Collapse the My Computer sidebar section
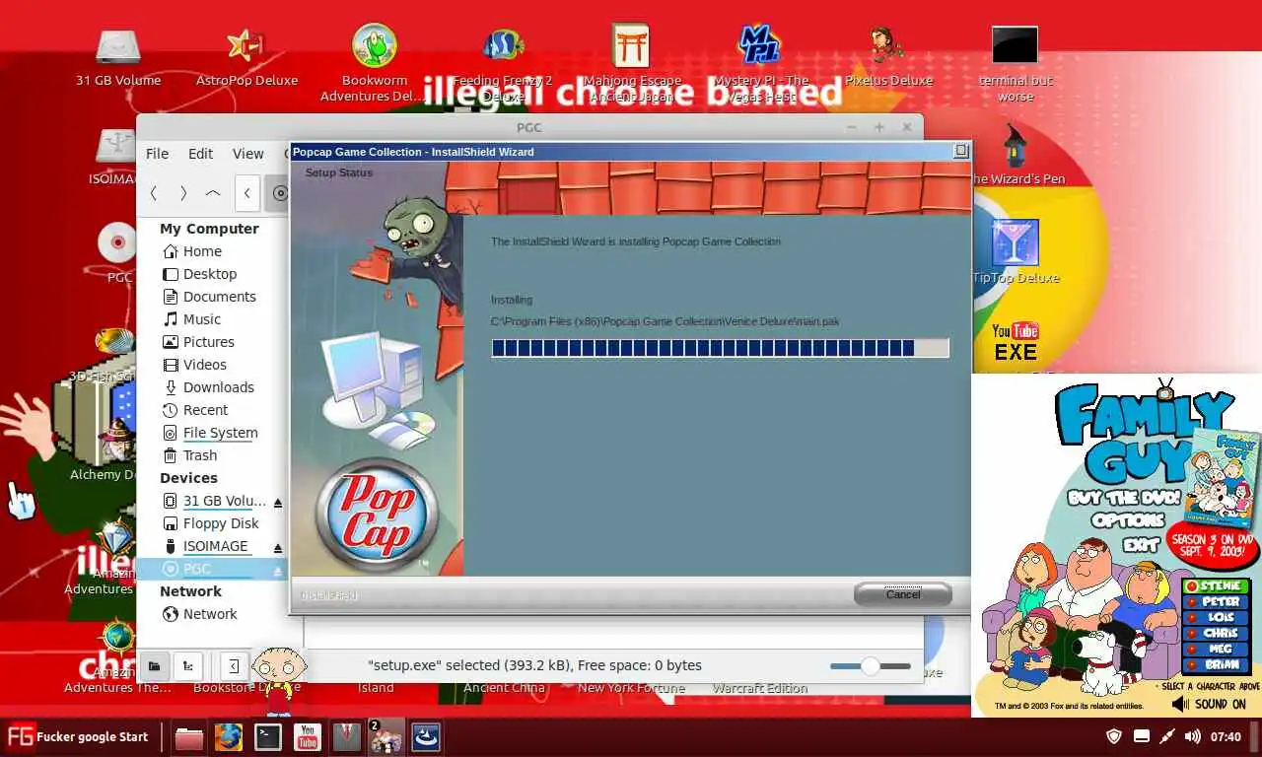The width and height of the screenshot is (1262, 757). pos(209,229)
